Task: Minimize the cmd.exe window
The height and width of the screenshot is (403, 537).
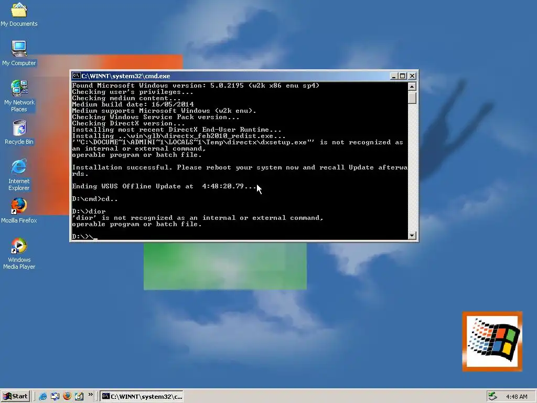Action: coord(394,76)
